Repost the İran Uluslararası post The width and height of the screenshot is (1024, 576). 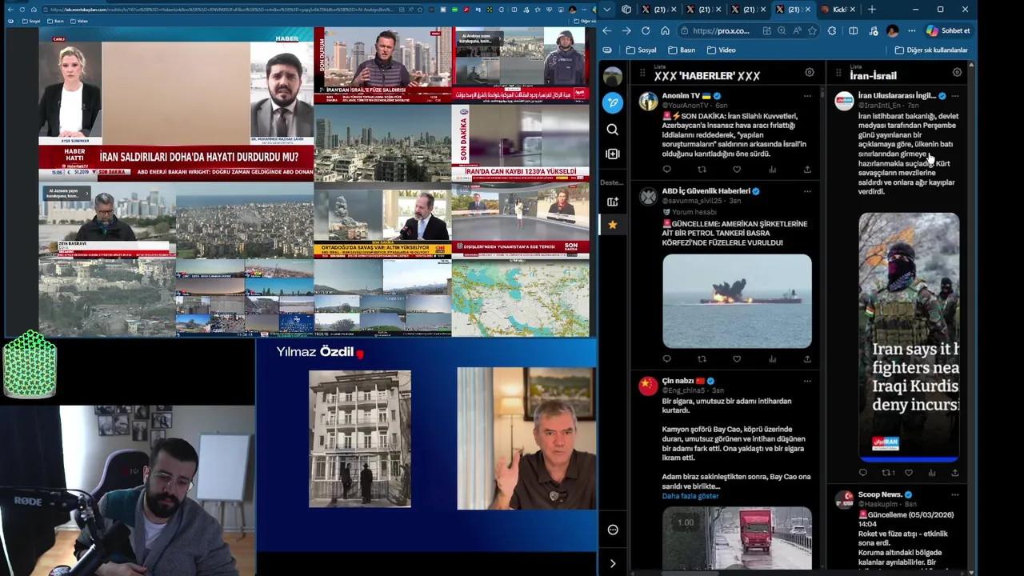pyautogui.click(x=887, y=473)
